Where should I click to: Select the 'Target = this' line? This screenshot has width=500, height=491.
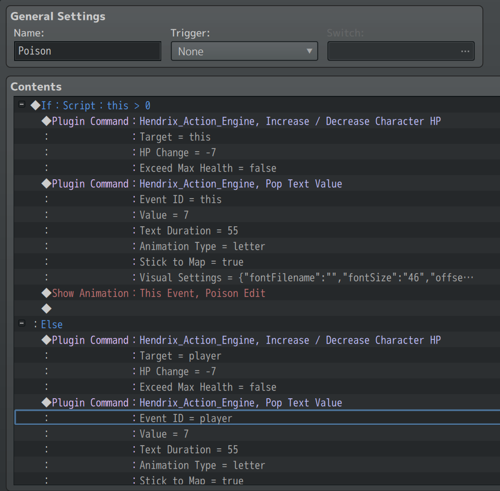[257, 137]
